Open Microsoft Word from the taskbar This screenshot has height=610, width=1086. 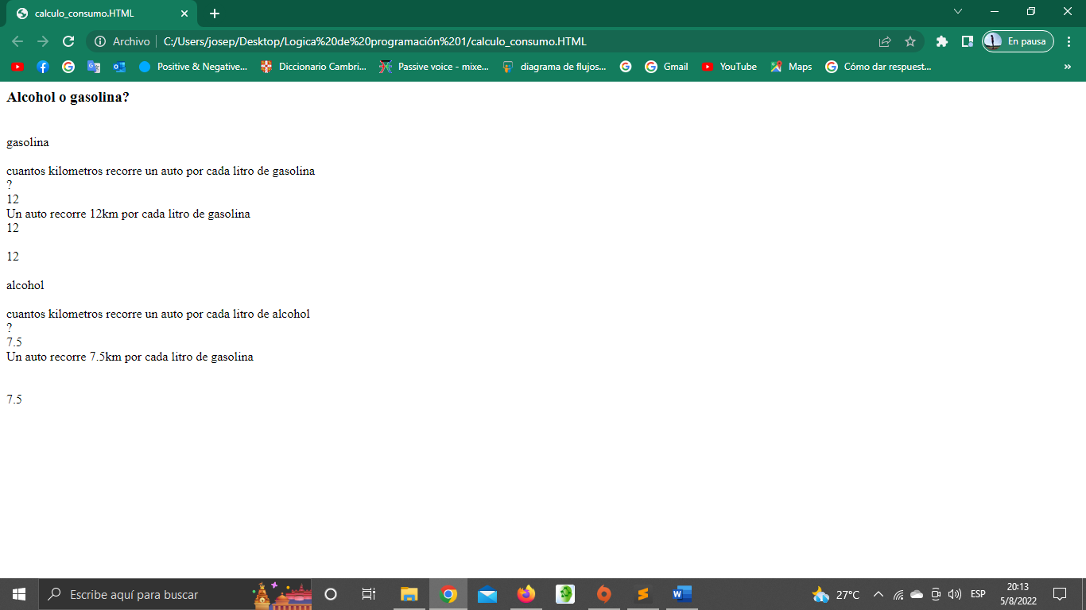[682, 594]
